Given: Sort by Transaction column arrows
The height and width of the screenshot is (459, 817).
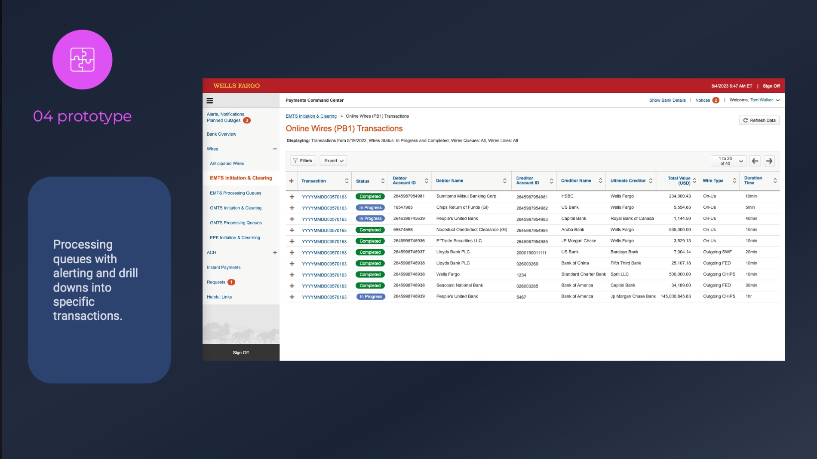Looking at the screenshot, I should pyautogui.click(x=347, y=181).
